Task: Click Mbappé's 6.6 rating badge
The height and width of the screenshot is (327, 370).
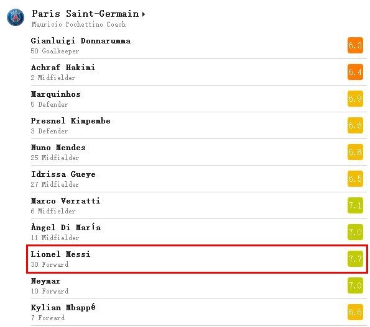Action: 355,312
